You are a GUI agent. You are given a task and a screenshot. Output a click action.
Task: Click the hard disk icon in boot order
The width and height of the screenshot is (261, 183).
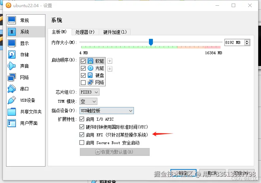90,75
